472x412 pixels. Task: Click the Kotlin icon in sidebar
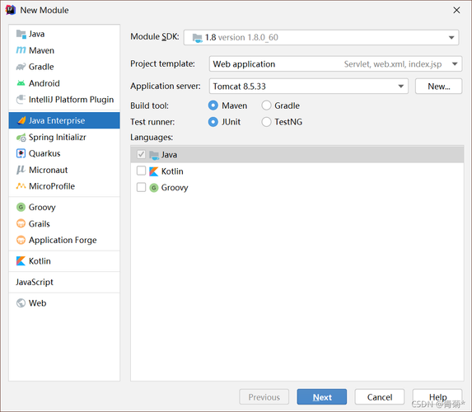(21, 261)
